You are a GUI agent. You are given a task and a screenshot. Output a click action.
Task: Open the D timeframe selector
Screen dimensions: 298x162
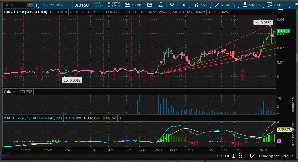(x=184, y=5)
